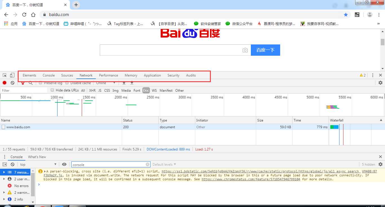Clear the network log
The height and width of the screenshot is (207, 385).
coord(12,83)
